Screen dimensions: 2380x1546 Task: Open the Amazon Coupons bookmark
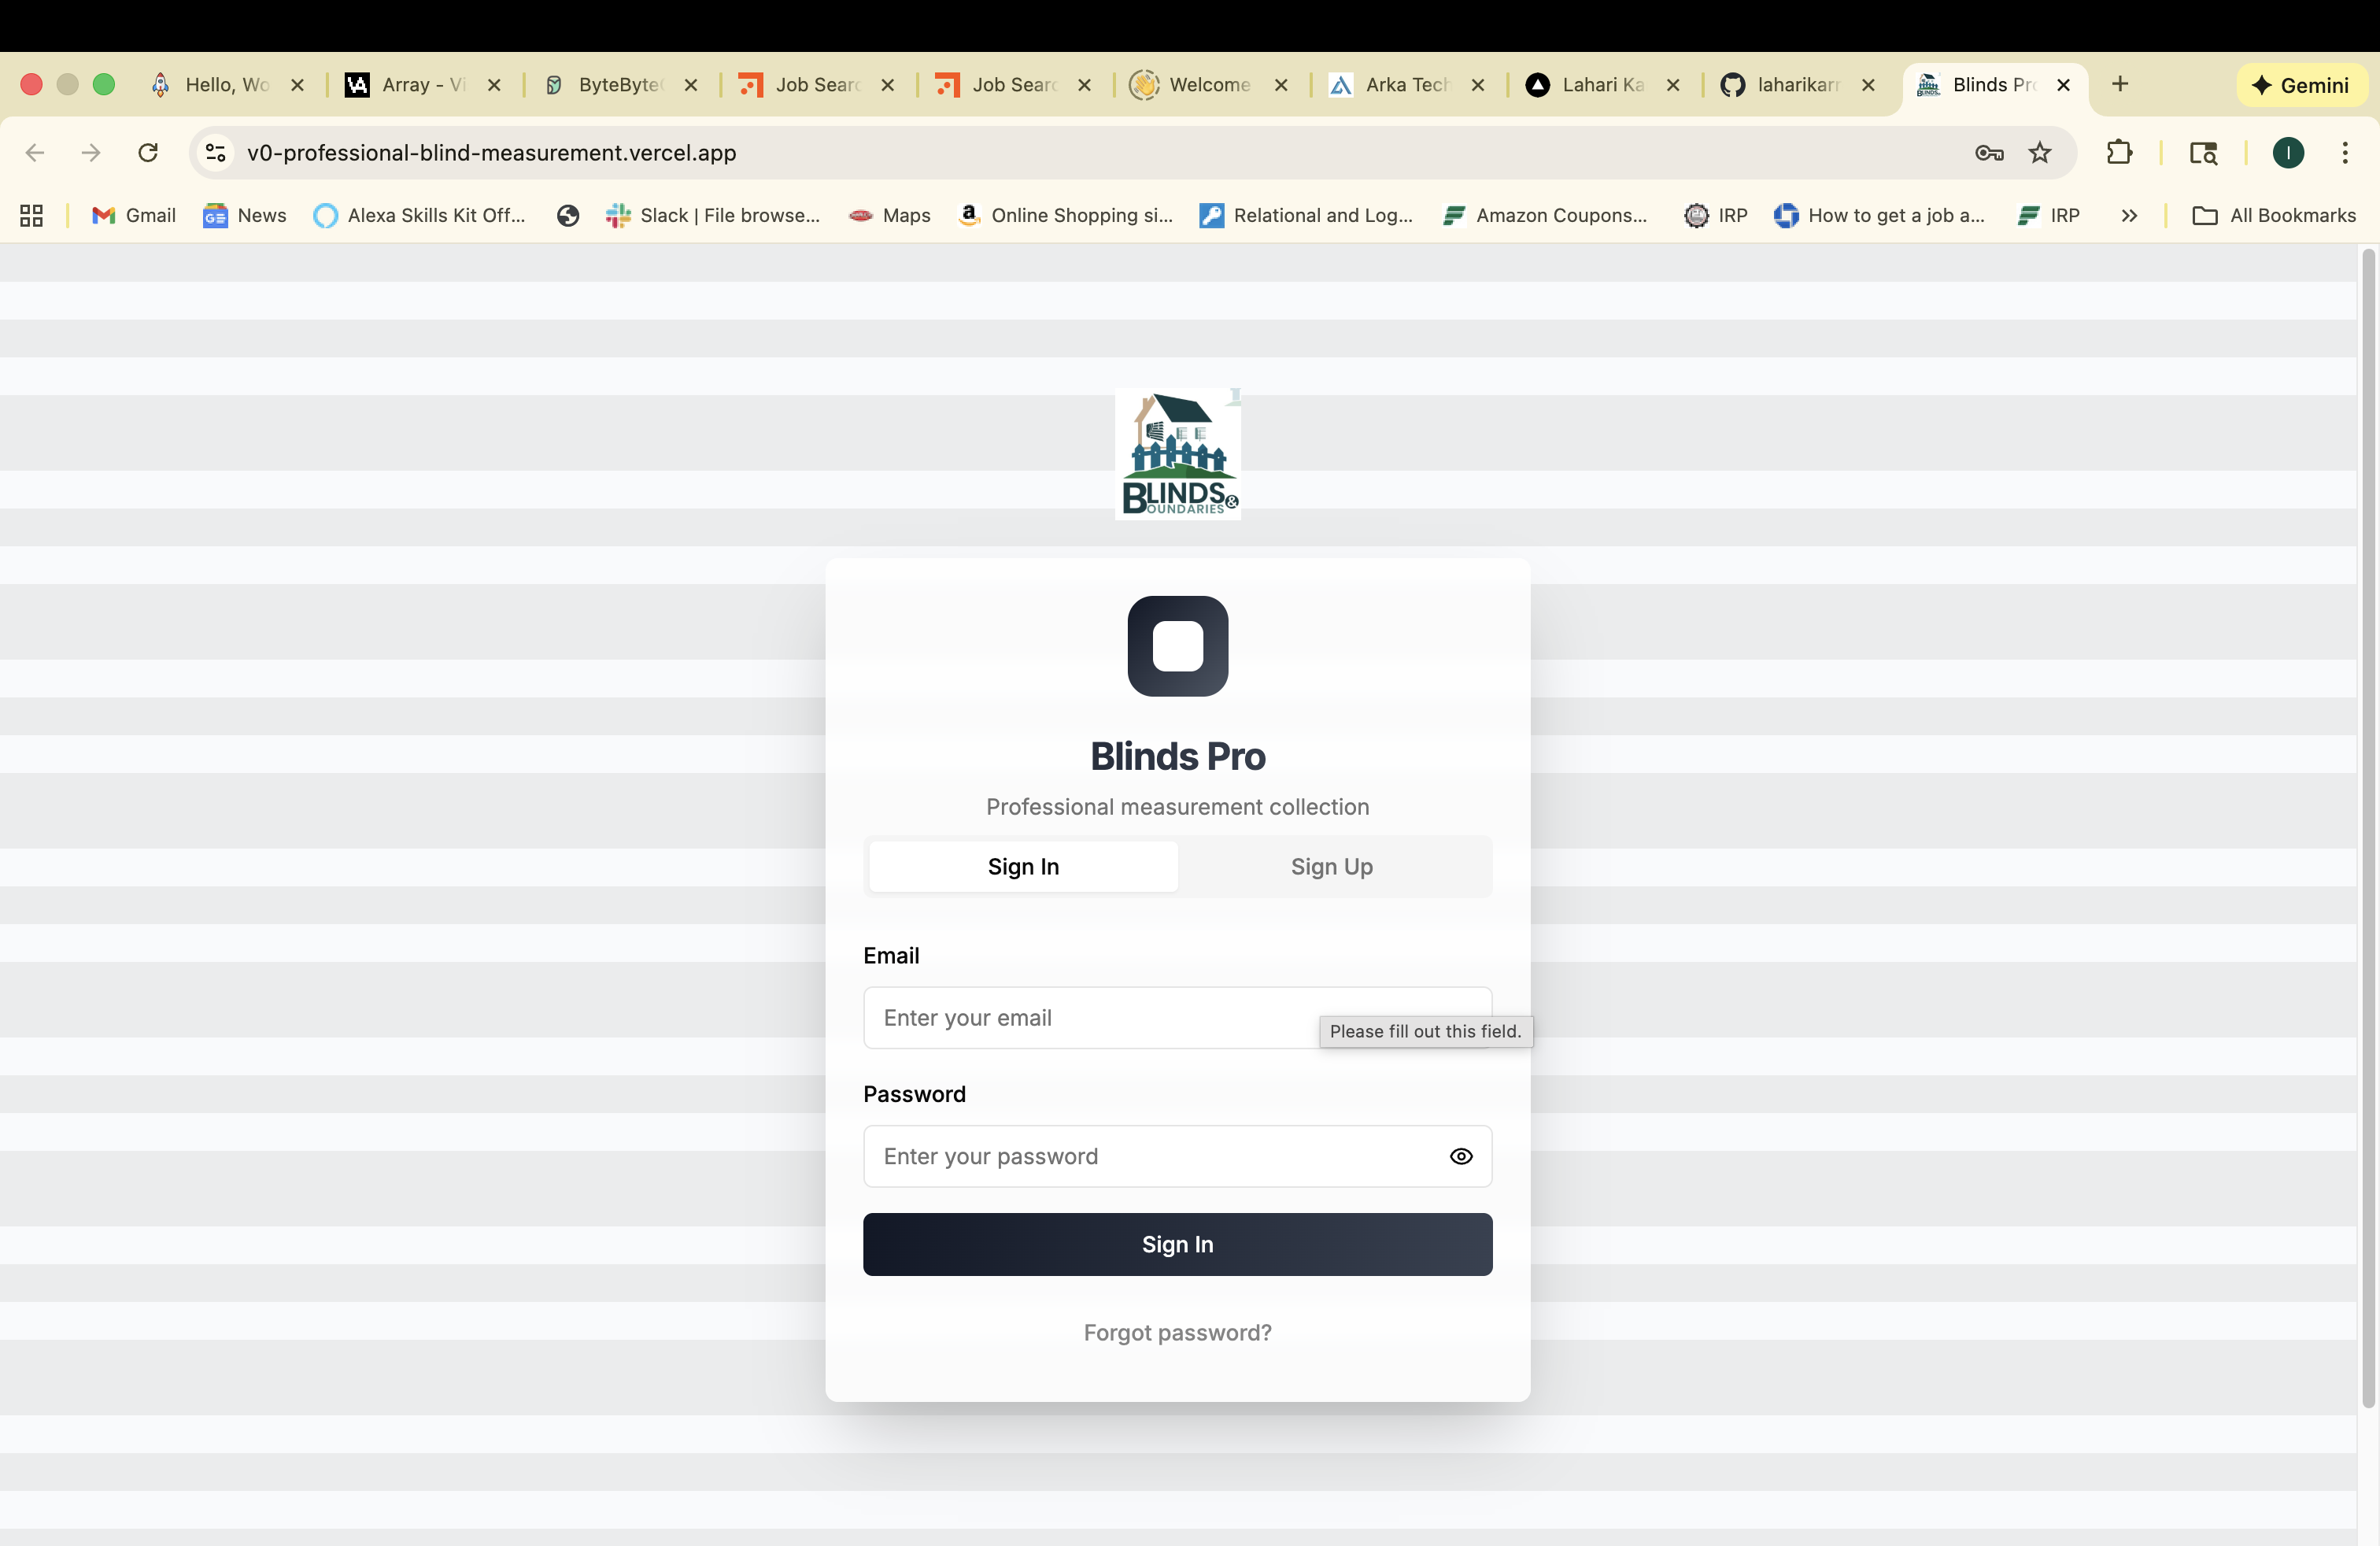coord(1546,216)
